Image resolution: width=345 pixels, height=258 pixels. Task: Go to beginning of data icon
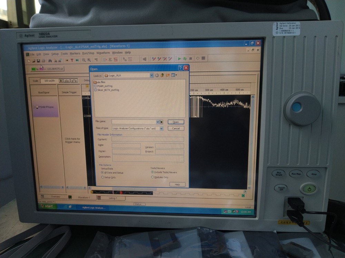(67, 60)
